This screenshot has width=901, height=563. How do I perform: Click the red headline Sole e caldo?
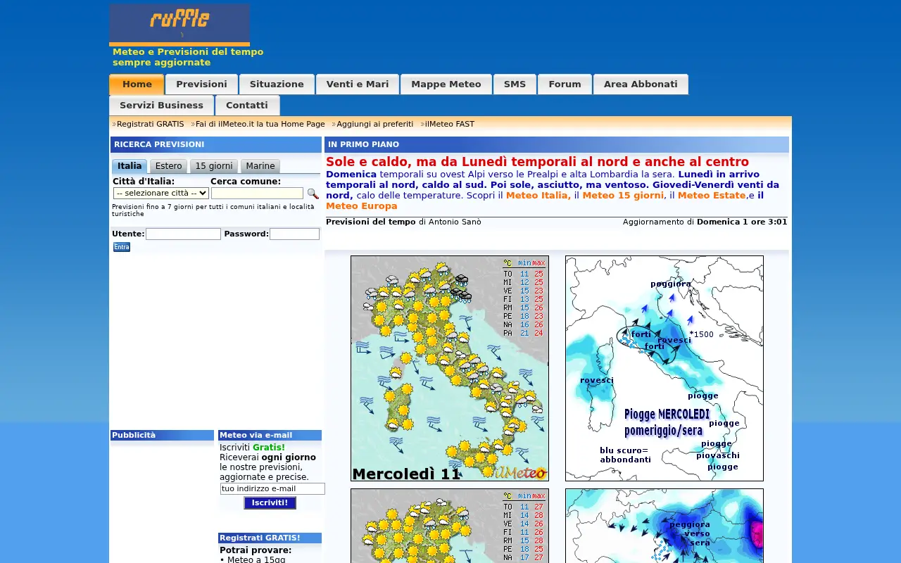point(537,162)
